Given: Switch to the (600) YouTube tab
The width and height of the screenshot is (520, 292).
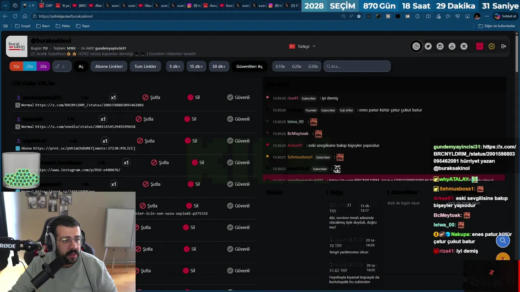Looking at the screenshot, I should 79,6.
